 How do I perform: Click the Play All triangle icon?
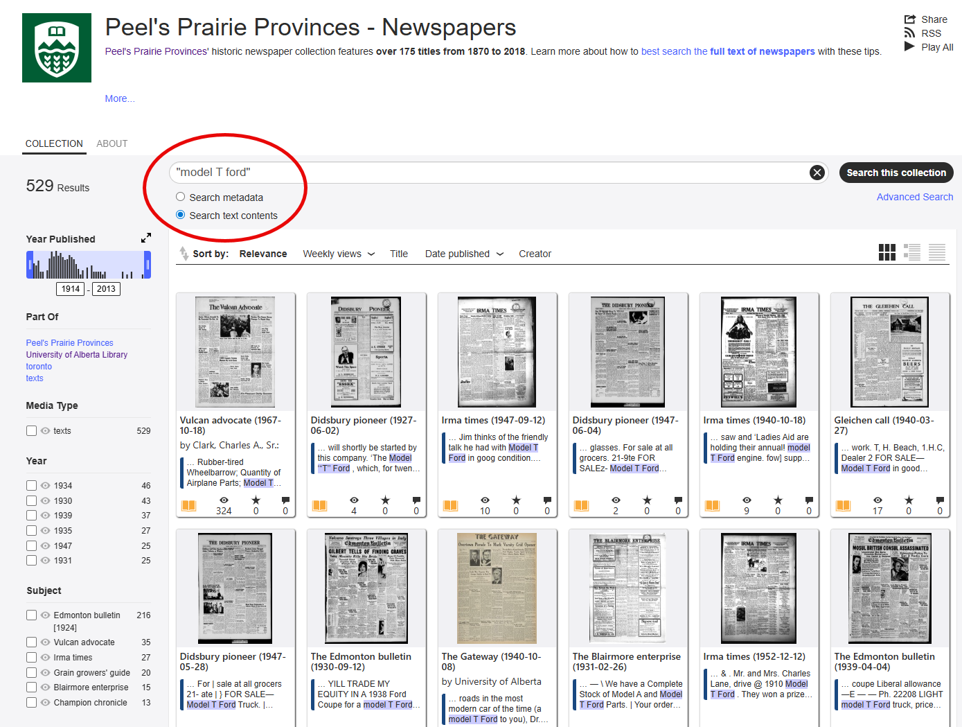(x=909, y=46)
